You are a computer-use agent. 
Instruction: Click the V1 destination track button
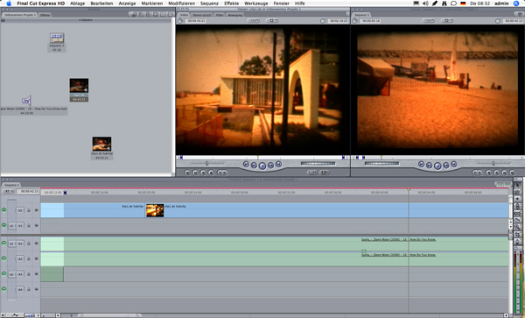(x=20, y=226)
